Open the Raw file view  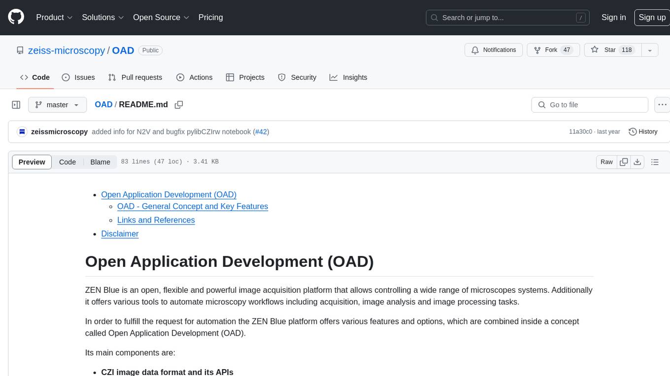click(606, 162)
